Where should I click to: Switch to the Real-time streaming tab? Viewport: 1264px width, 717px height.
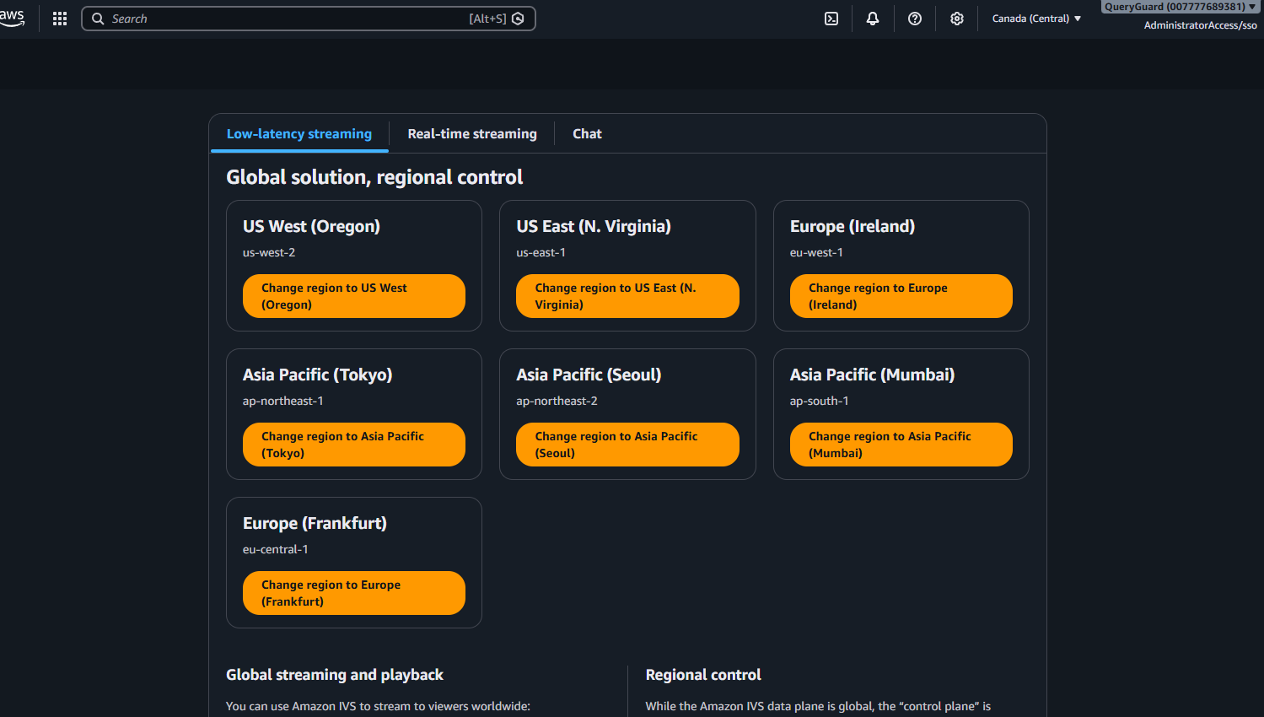(472, 134)
